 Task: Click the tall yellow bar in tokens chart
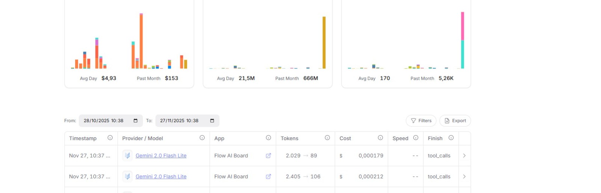[x=324, y=42]
